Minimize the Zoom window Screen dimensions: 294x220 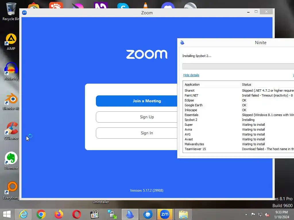[248, 12]
